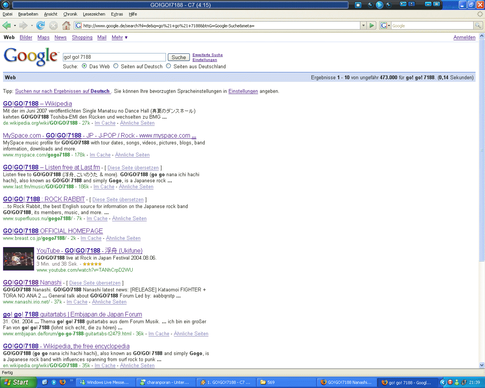
Task: Click the scrollbar up arrow
Action: pyautogui.click(x=482, y=36)
